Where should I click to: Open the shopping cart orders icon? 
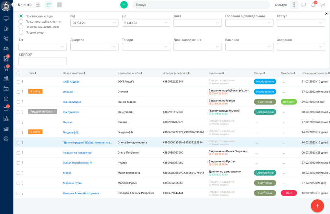click(x=6, y=69)
